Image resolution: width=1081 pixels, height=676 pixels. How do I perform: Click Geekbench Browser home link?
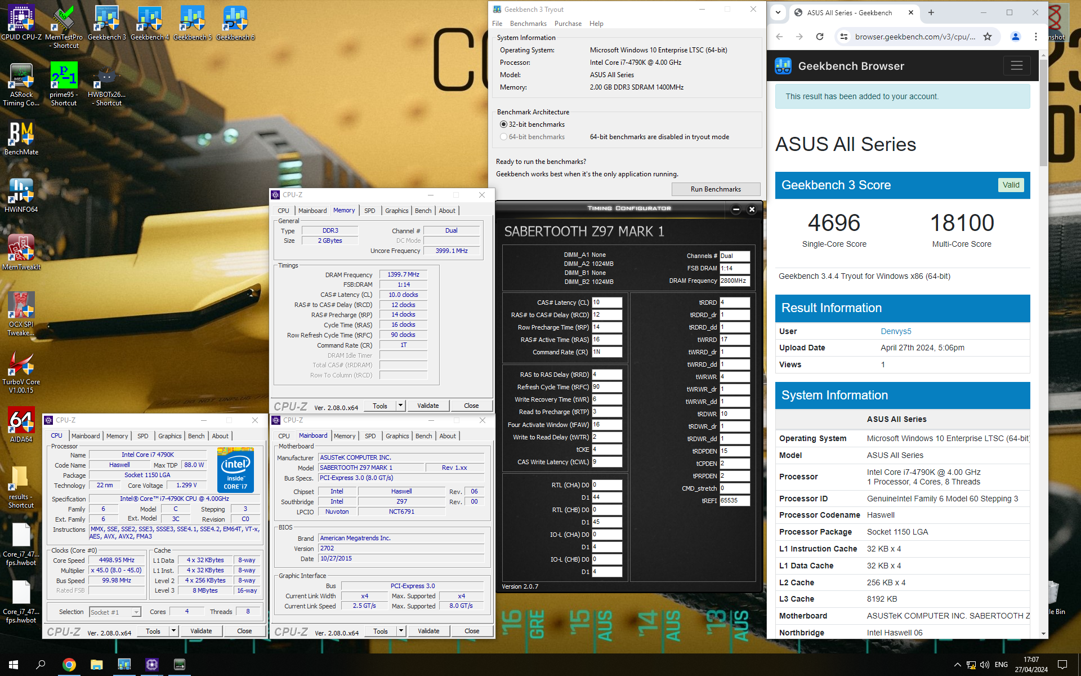click(839, 66)
